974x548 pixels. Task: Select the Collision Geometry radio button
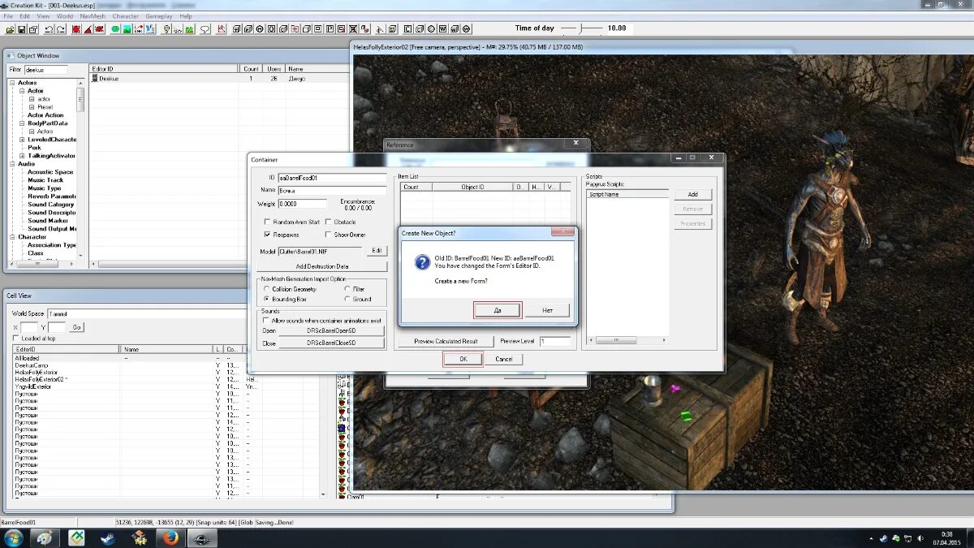(x=266, y=289)
